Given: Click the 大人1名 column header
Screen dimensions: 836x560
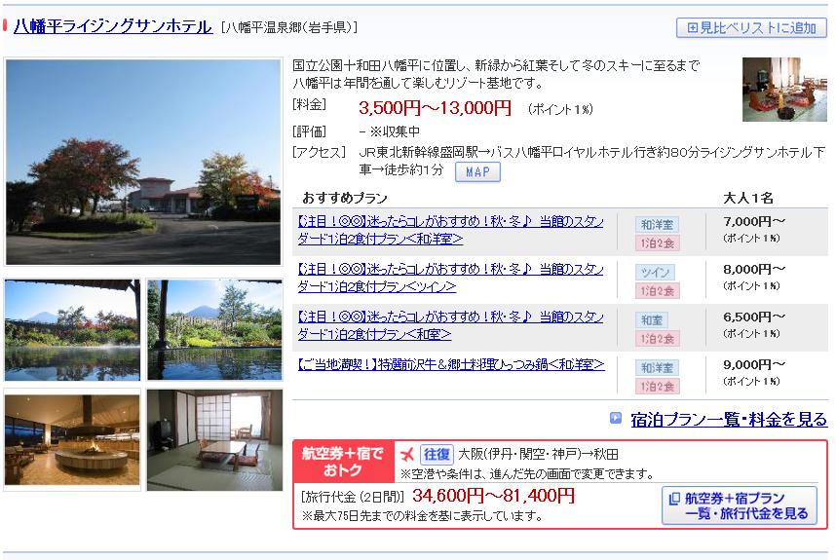Looking at the screenshot, I should click(748, 199).
